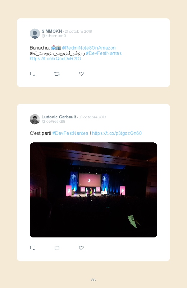
Task: Open the Arabic hashtag in SIMMOKN tweet
Action: 57,53
